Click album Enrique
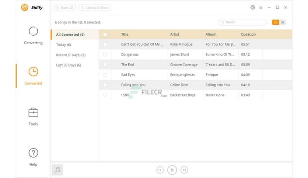 212,75
